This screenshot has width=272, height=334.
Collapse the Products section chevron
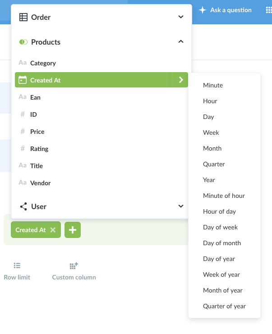tap(181, 41)
